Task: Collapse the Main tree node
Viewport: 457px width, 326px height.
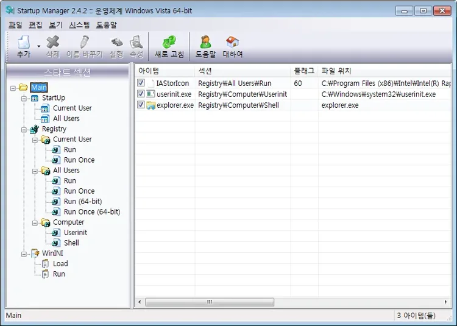Action: 13,88
